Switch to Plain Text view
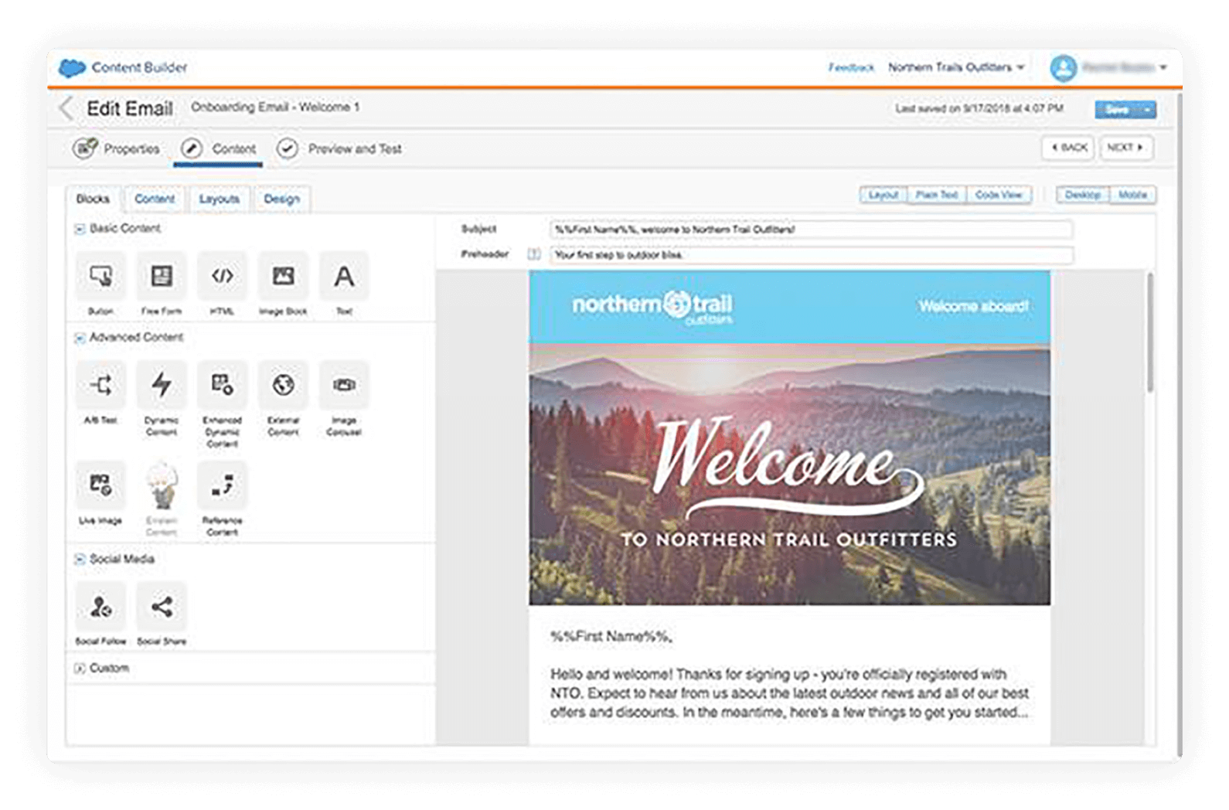Image resolution: width=1229 pixels, height=810 pixels. (x=937, y=196)
